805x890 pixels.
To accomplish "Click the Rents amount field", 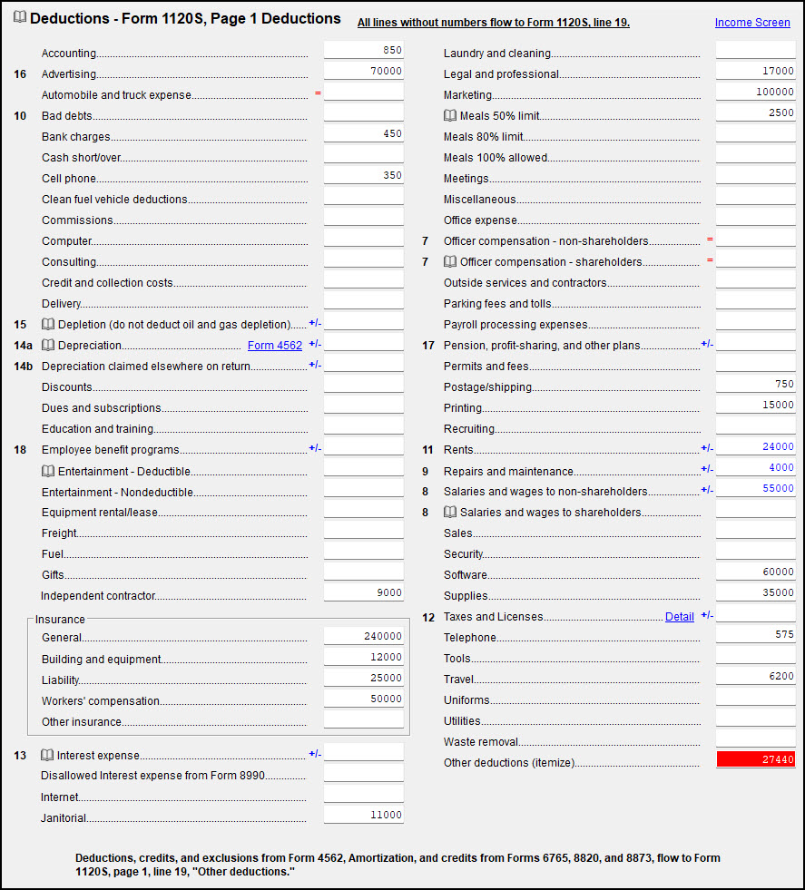I will 756,446.
